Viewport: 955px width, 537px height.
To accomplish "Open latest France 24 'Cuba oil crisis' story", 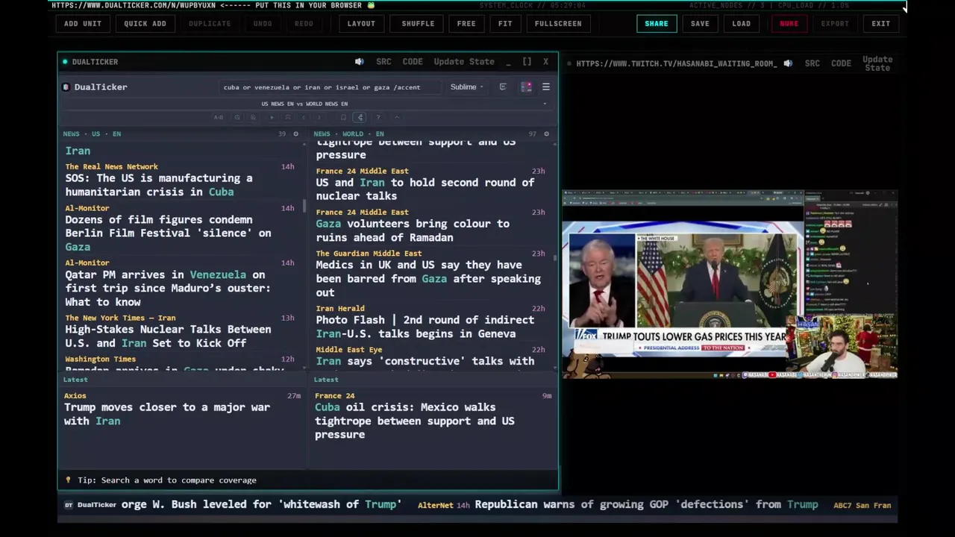I will point(414,421).
